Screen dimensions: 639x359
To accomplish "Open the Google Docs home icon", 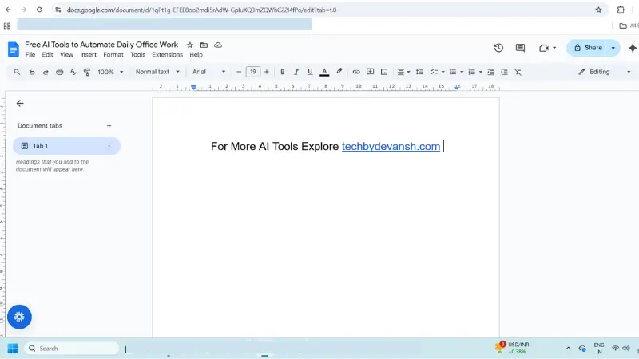I will coord(13,49).
